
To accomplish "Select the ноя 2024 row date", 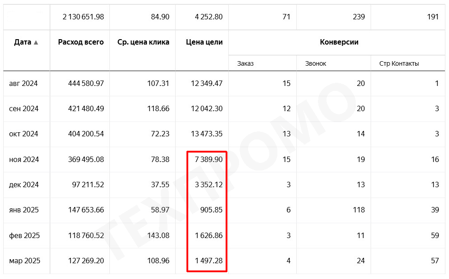I will pos(24,159).
